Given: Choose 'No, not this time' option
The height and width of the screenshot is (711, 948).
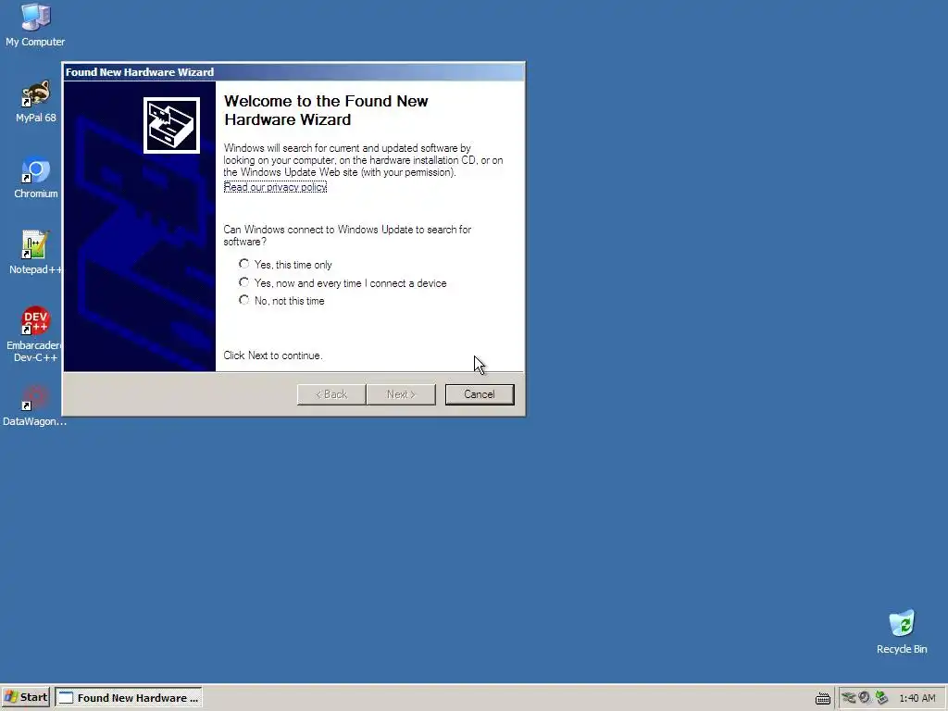Looking at the screenshot, I should (x=281, y=301).
